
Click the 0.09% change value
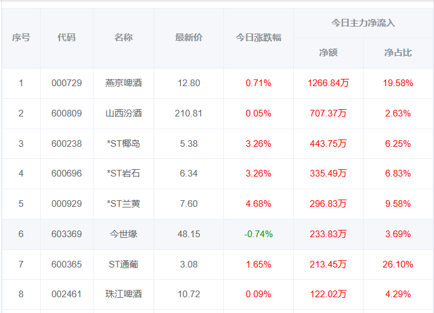point(259,294)
